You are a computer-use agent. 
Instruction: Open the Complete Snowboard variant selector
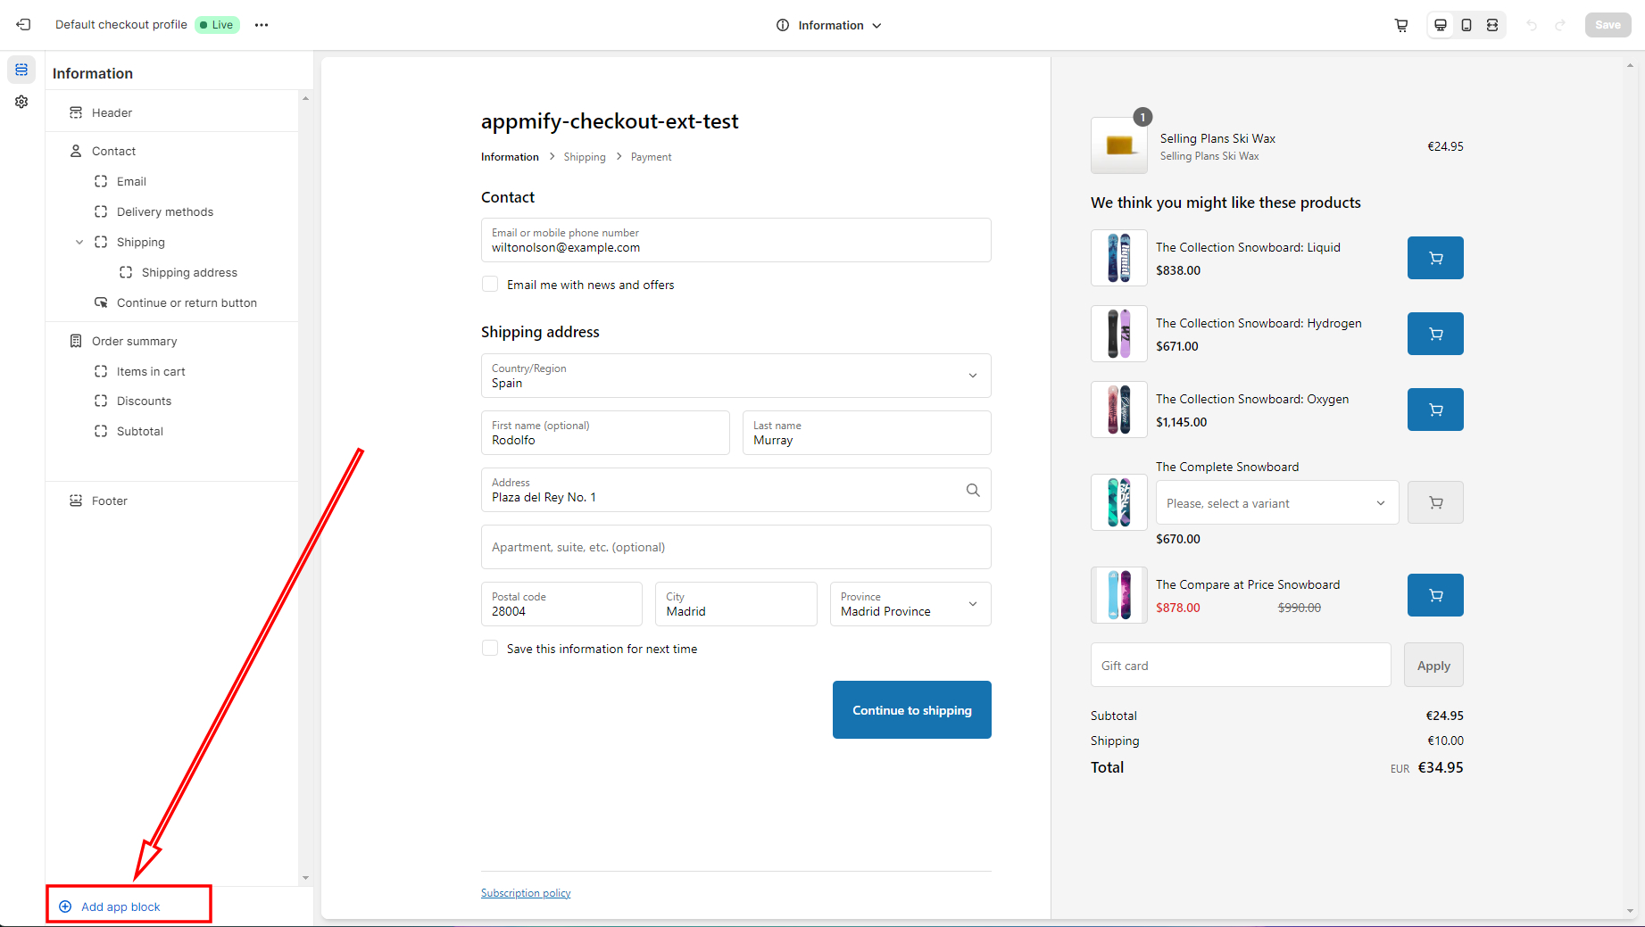(x=1276, y=503)
